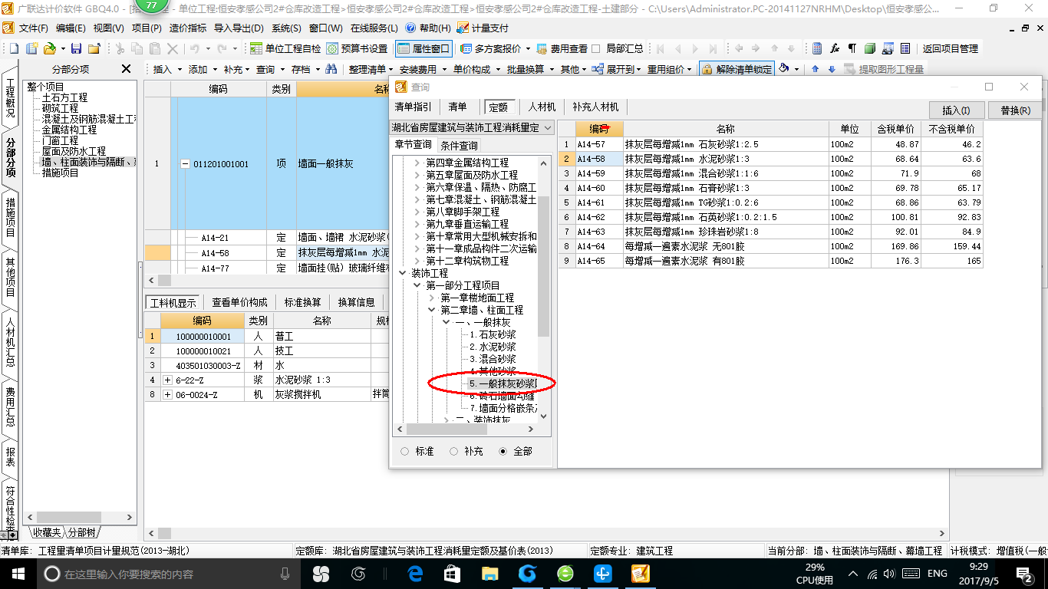Click the paint bucket fill color icon

coord(784,69)
